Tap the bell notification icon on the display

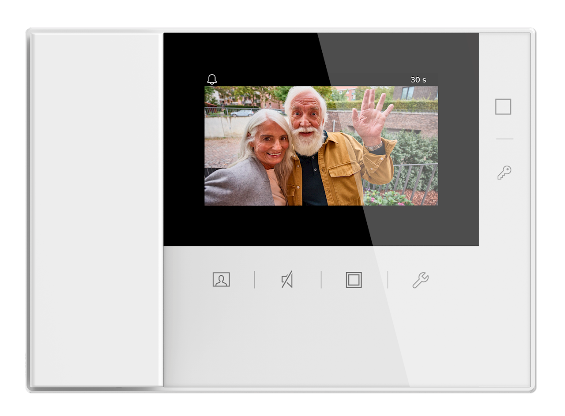[212, 79]
